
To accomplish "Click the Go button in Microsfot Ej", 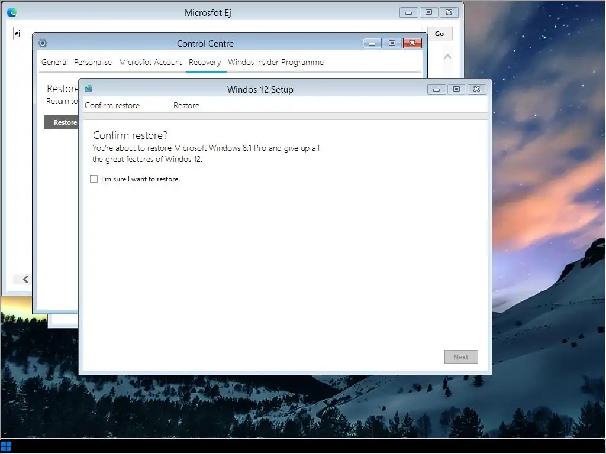I will pos(440,34).
